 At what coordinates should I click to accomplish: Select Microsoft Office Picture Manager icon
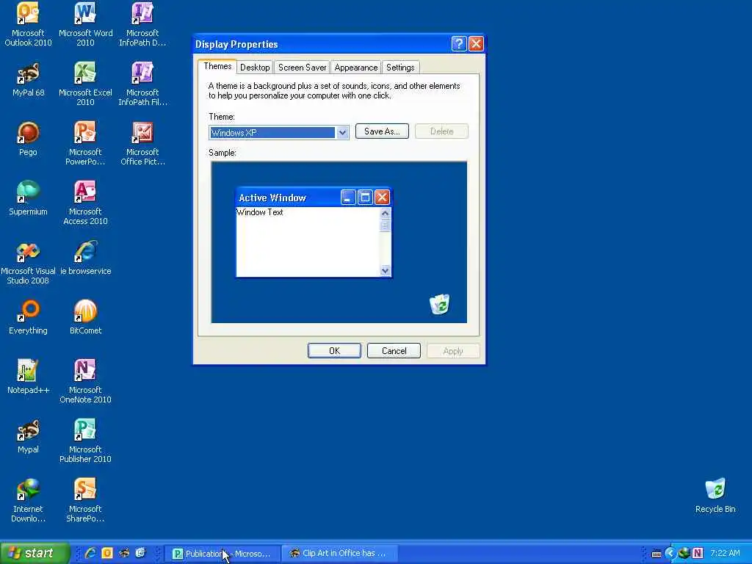tap(142, 143)
